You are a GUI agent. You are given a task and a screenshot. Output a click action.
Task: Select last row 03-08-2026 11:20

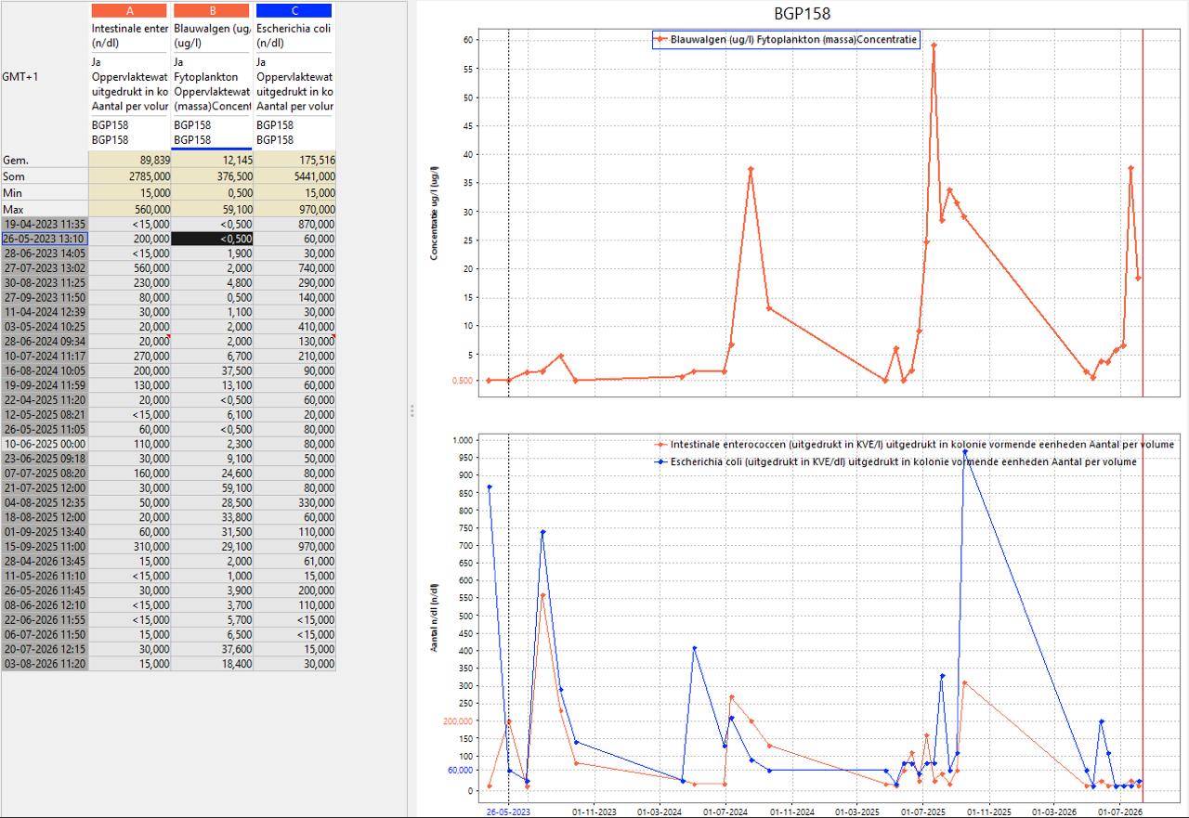click(x=45, y=664)
